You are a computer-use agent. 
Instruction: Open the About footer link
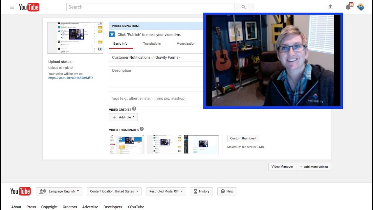click(16, 207)
